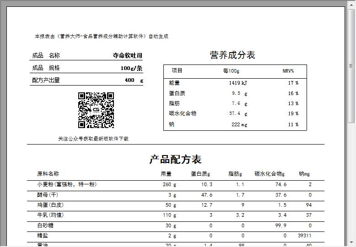Click the energy NRV 17 %
Screen dimensions: 356x247
pyautogui.click(x=293, y=83)
